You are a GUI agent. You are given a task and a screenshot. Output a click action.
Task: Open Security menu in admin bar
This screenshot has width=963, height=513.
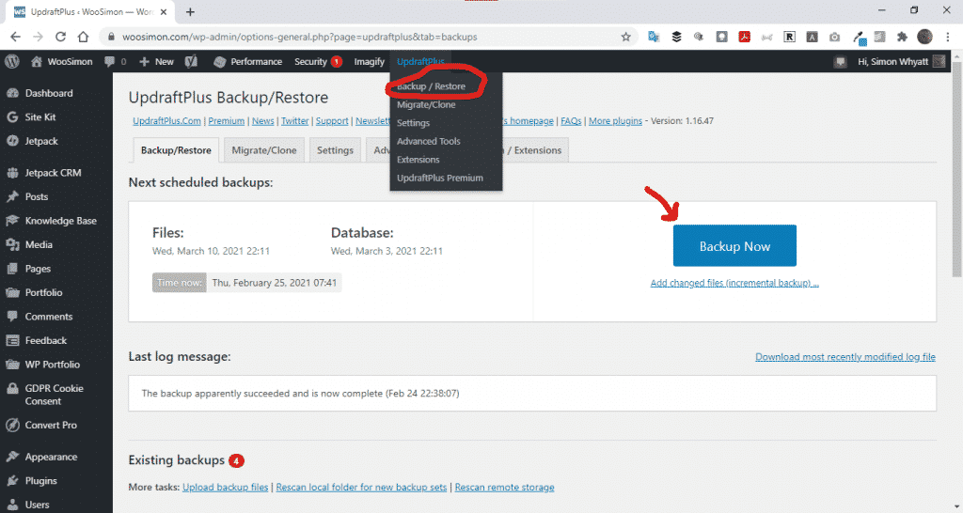[318, 61]
